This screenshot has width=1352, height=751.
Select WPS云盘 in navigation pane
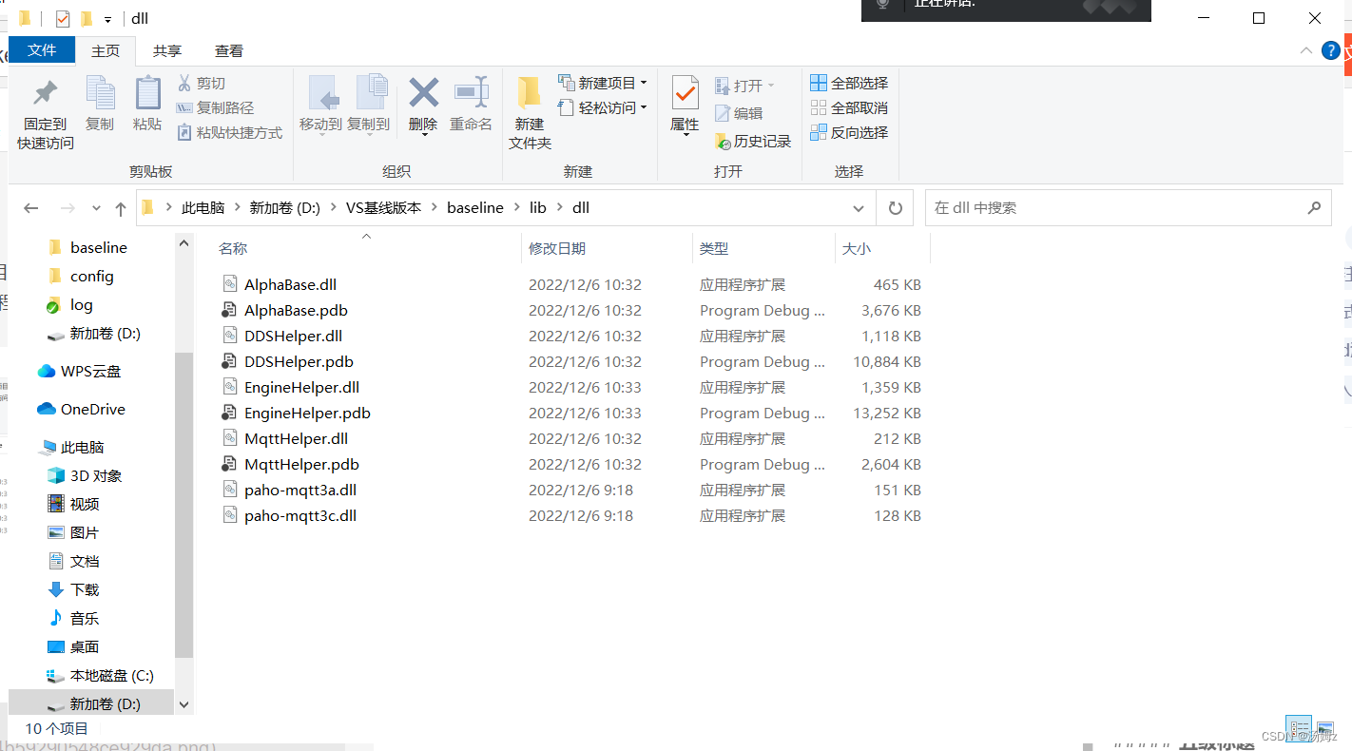90,371
